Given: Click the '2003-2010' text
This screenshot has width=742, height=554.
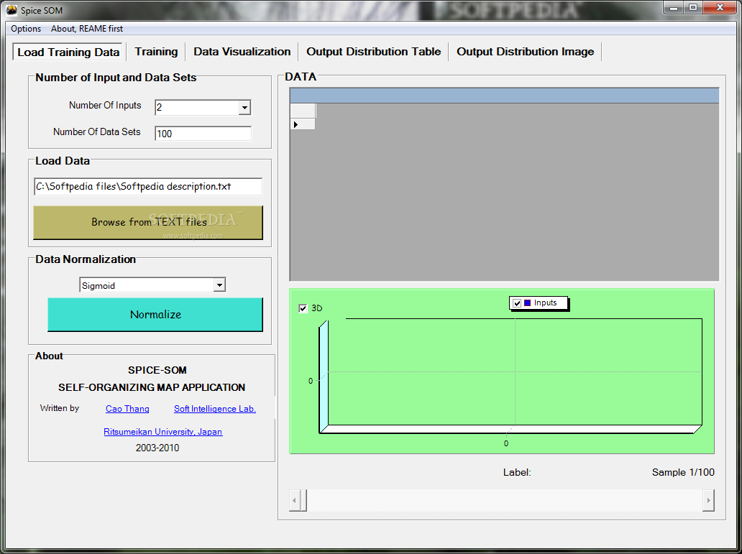Looking at the screenshot, I should (x=157, y=448).
